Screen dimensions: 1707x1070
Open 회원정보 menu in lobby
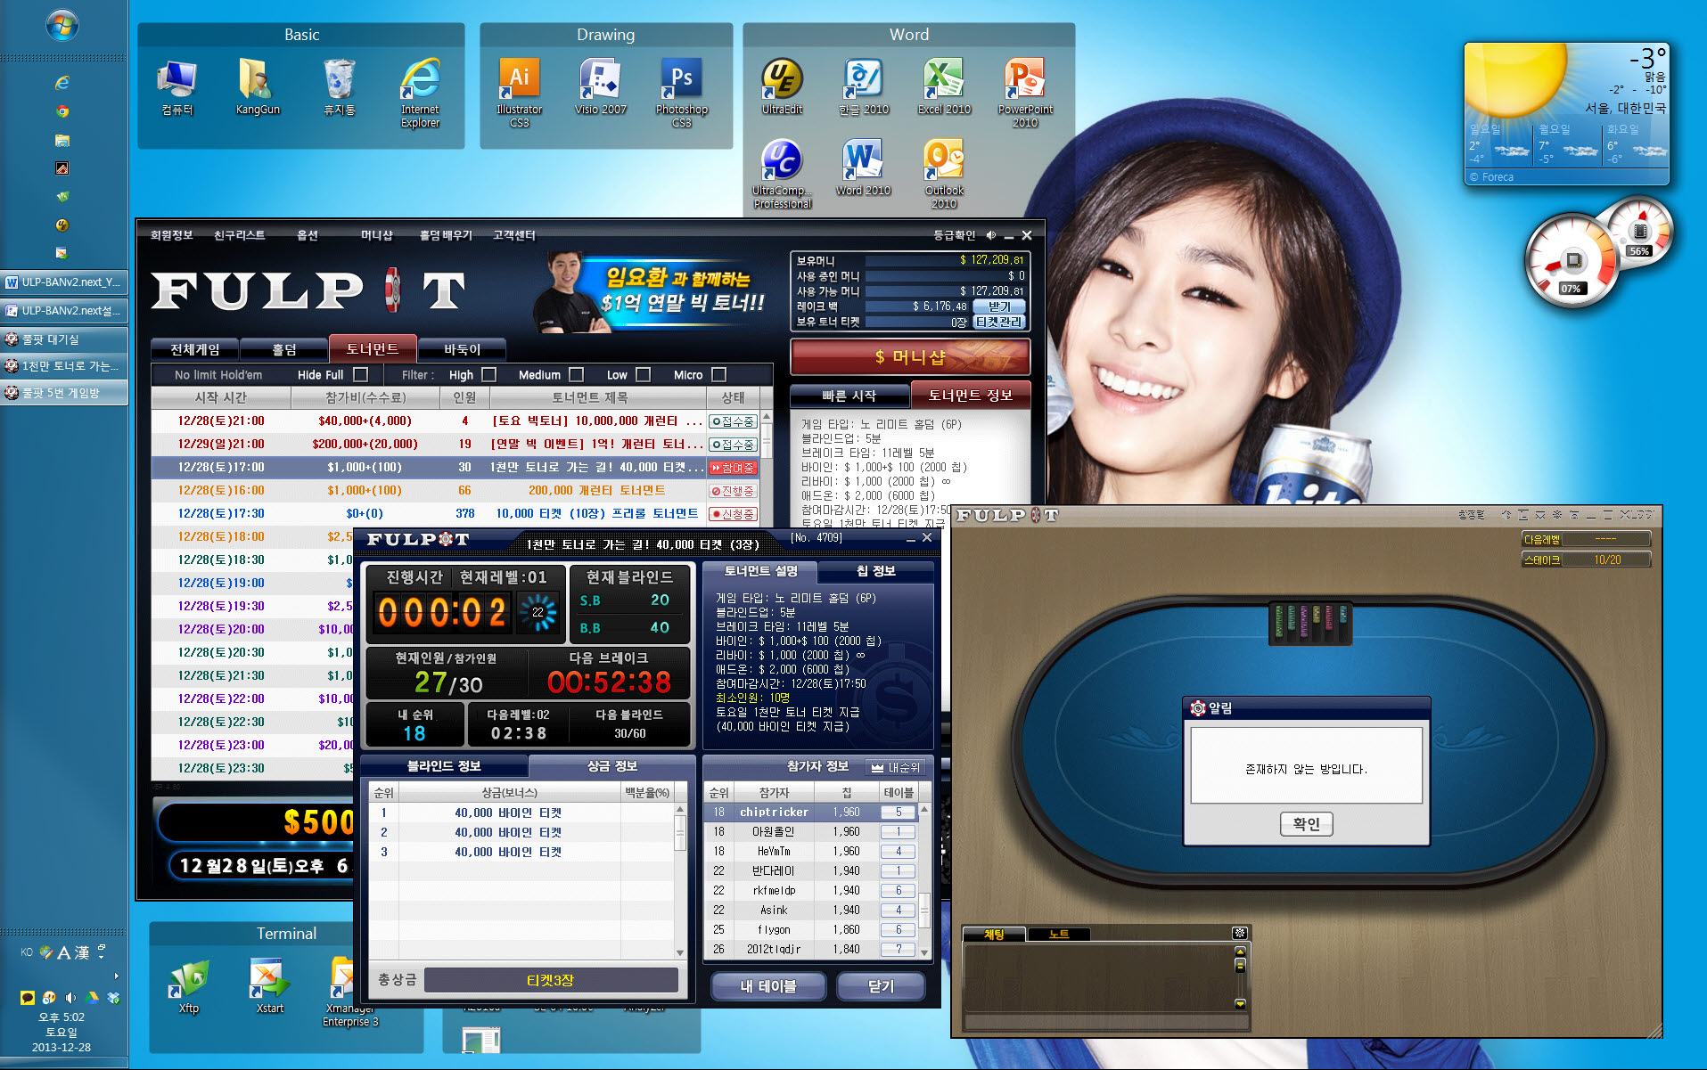pyautogui.click(x=171, y=235)
